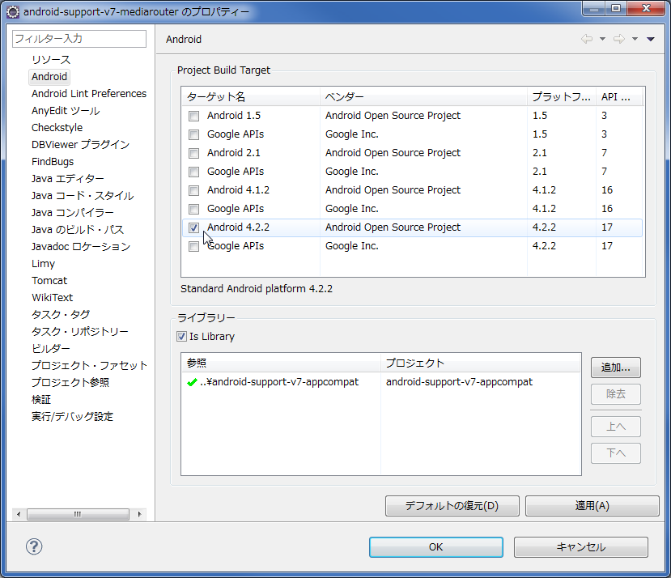Image resolution: width=671 pixels, height=578 pixels.
Task: Select Javadoc ロケーション entry
Action: pyautogui.click(x=81, y=247)
